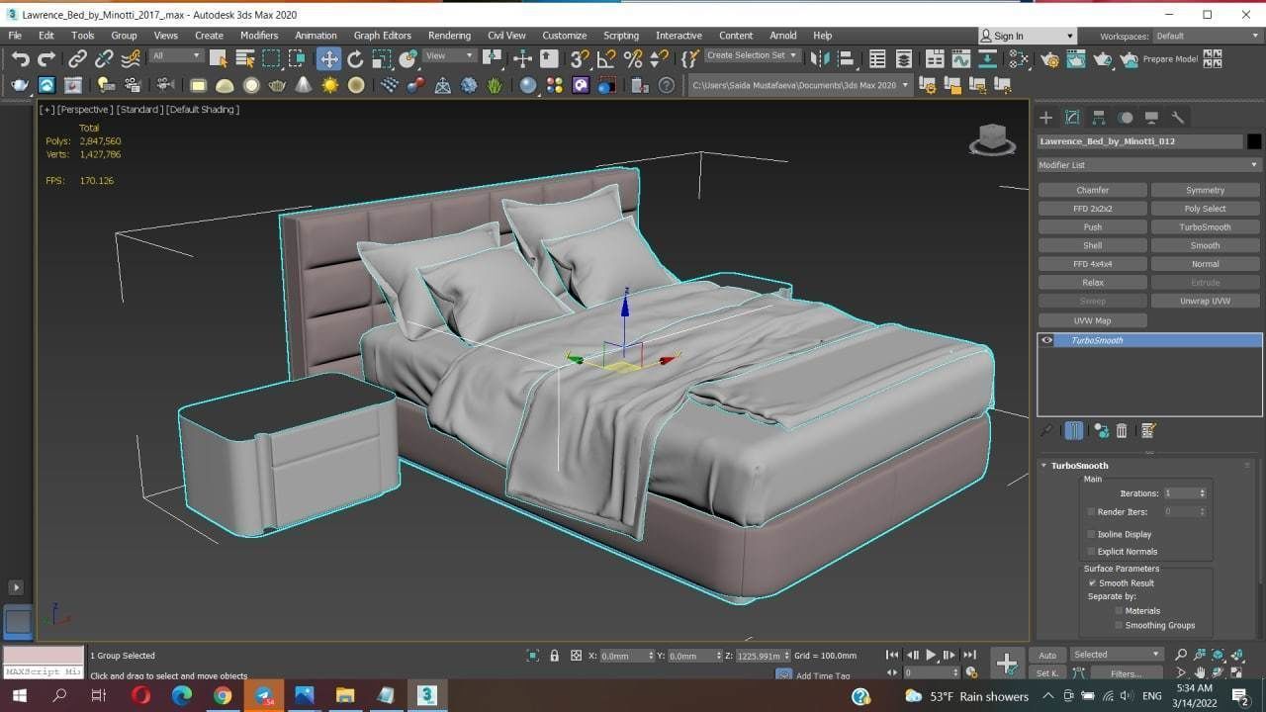Open the reference coordinate View dropdown
This screenshot has width=1266, height=712.
point(449,56)
